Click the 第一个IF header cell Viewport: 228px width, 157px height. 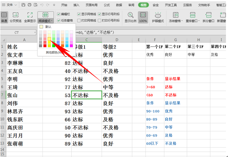[x=155, y=46]
